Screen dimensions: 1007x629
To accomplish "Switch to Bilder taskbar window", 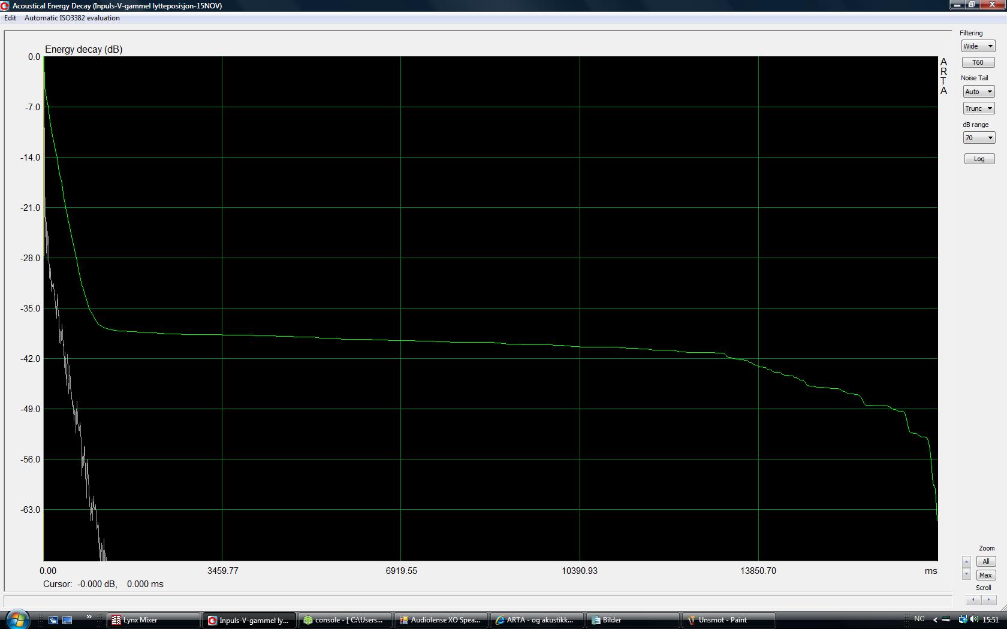I will [x=633, y=620].
